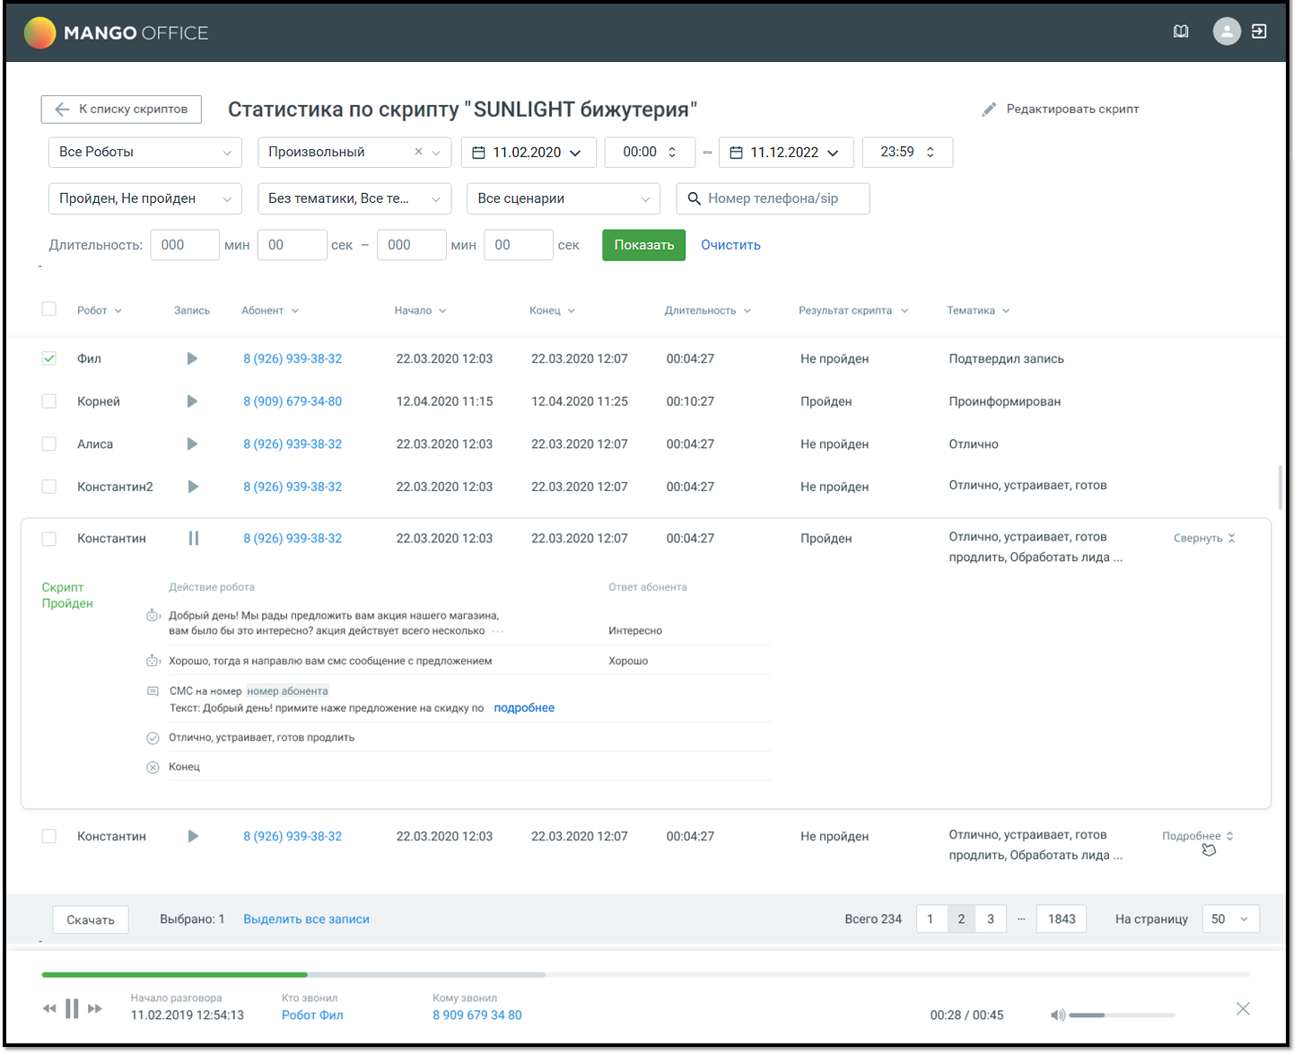Pause playback in the bottom player
Image resolution: width=1302 pixels, height=1055 pixels.
[x=72, y=1008]
